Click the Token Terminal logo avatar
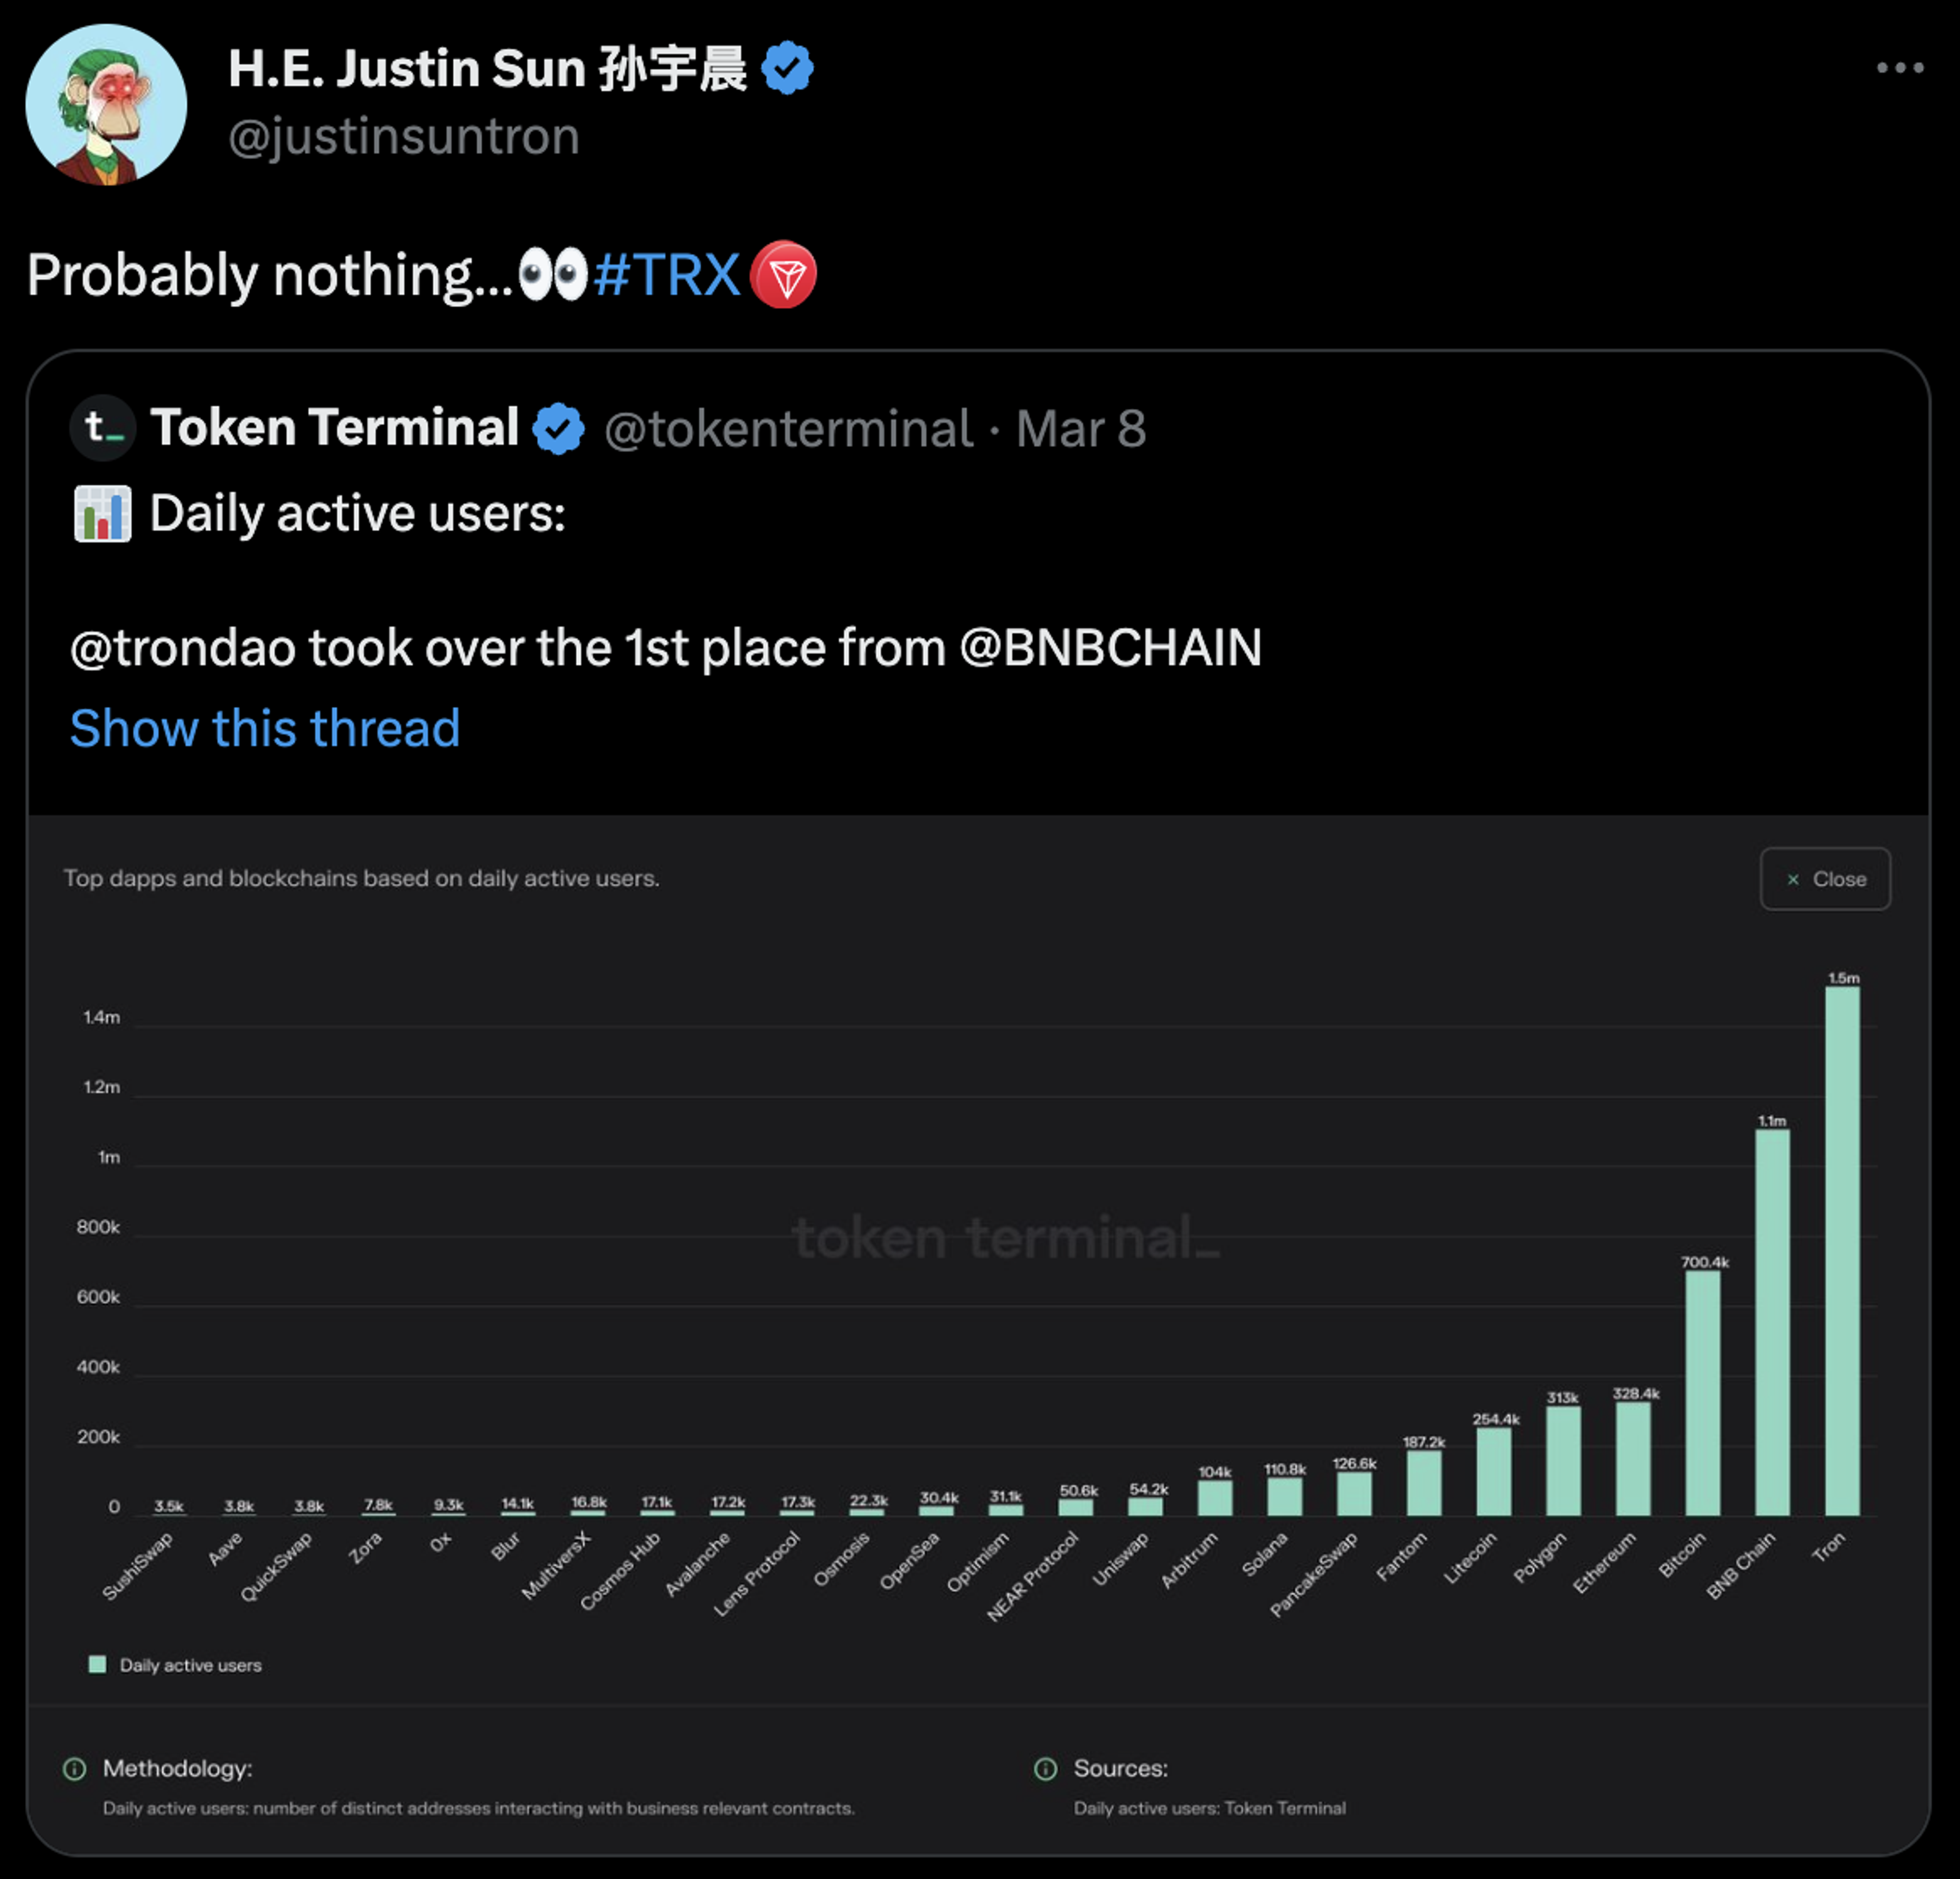 tap(102, 428)
